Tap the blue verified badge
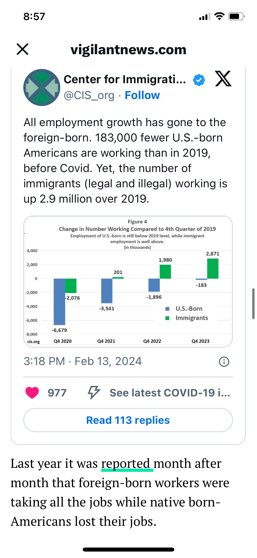The height and width of the screenshot is (558, 257). 199,80
